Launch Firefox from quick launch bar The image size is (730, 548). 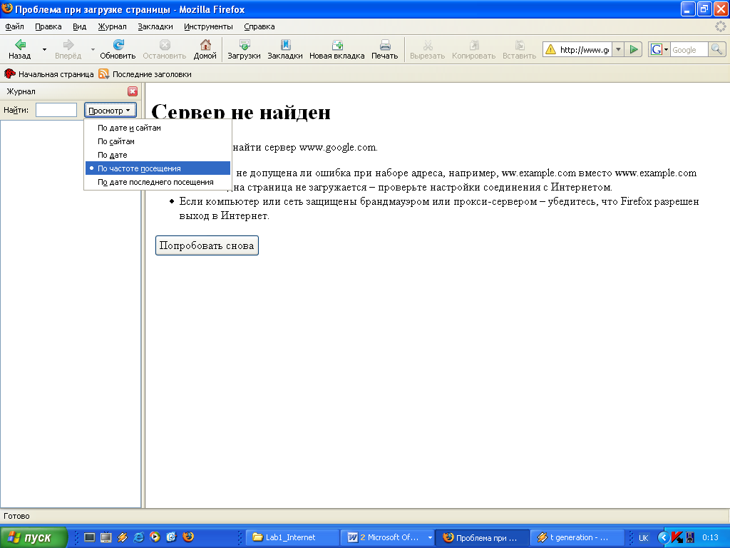click(x=188, y=537)
